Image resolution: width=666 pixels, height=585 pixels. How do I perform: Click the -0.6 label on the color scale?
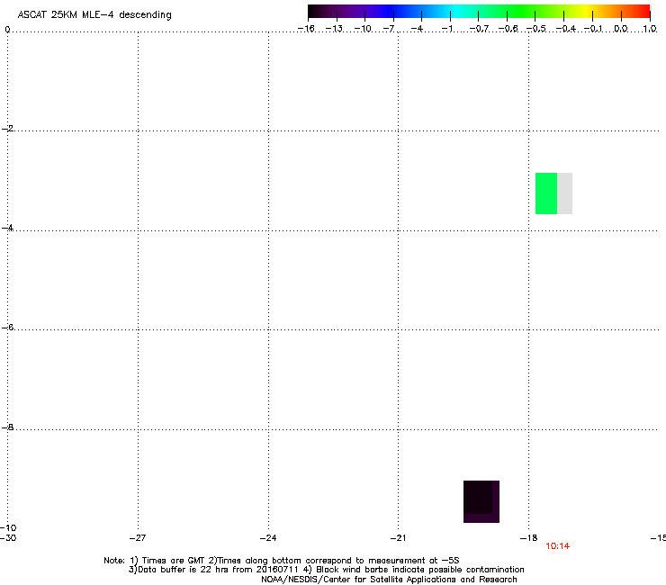coord(508,29)
